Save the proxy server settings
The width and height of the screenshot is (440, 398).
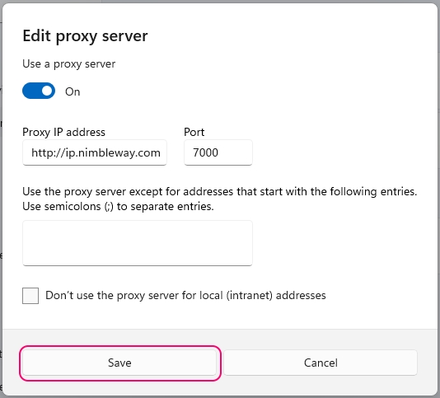(119, 363)
